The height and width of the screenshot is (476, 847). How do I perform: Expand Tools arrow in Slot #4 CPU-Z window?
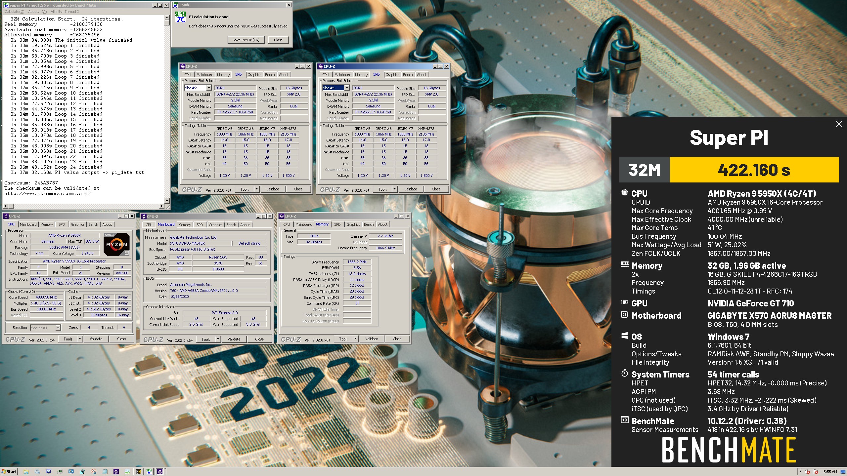point(394,189)
